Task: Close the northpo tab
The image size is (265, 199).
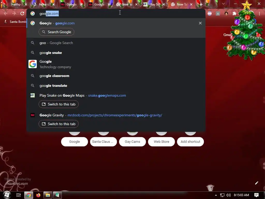Action: pos(26,5)
